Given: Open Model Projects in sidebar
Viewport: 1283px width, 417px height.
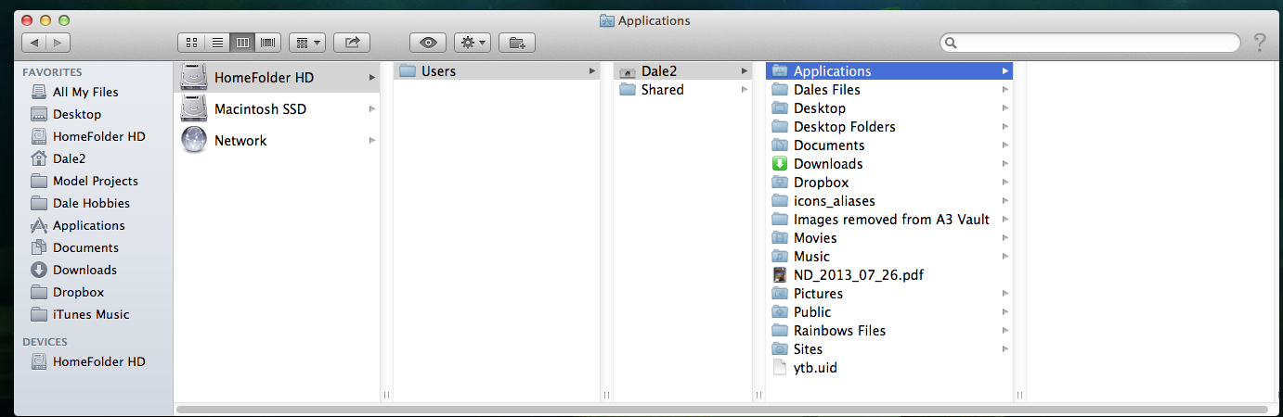Looking at the screenshot, I should [93, 181].
